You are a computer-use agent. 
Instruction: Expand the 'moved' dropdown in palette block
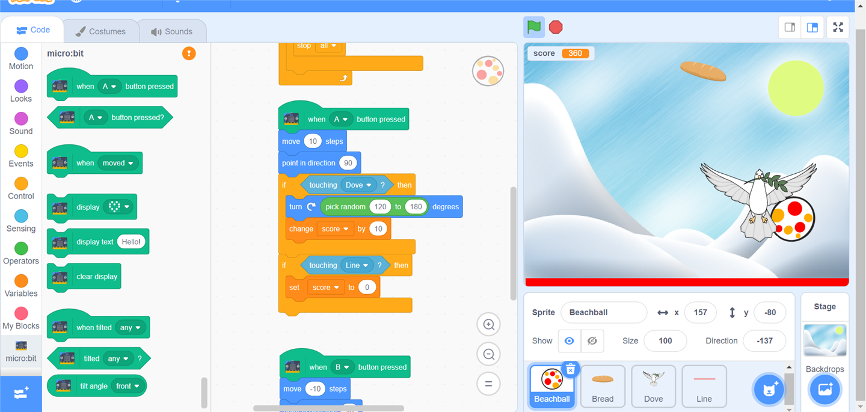click(x=130, y=163)
